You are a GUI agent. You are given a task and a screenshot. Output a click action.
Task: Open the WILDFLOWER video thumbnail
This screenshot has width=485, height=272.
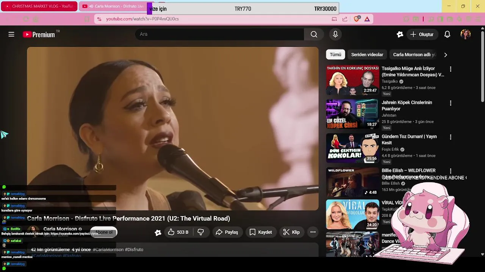pyautogui.click(x=352, y=182)
